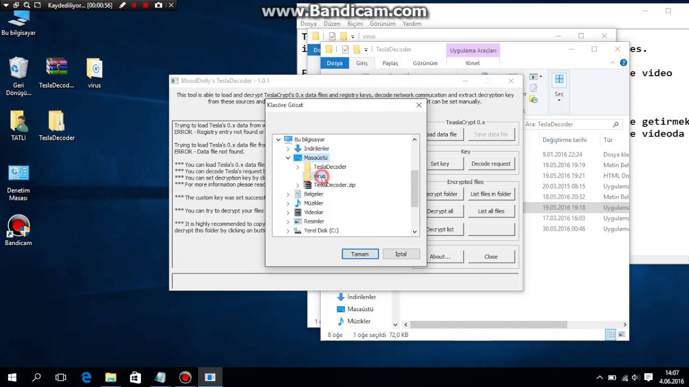The height and width of the screenshot is (387, 689).
Task: Select the Geri Dönüşüm recycle bin icon
Action: (x=19, y=76)
